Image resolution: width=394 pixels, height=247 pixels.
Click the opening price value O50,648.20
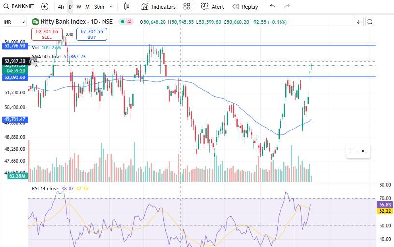(153, 22)
